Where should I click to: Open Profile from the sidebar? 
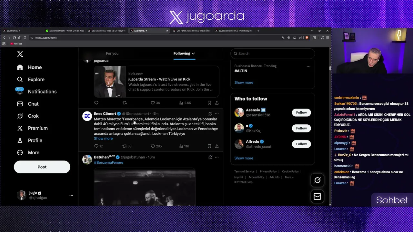[x=30, y=140]
